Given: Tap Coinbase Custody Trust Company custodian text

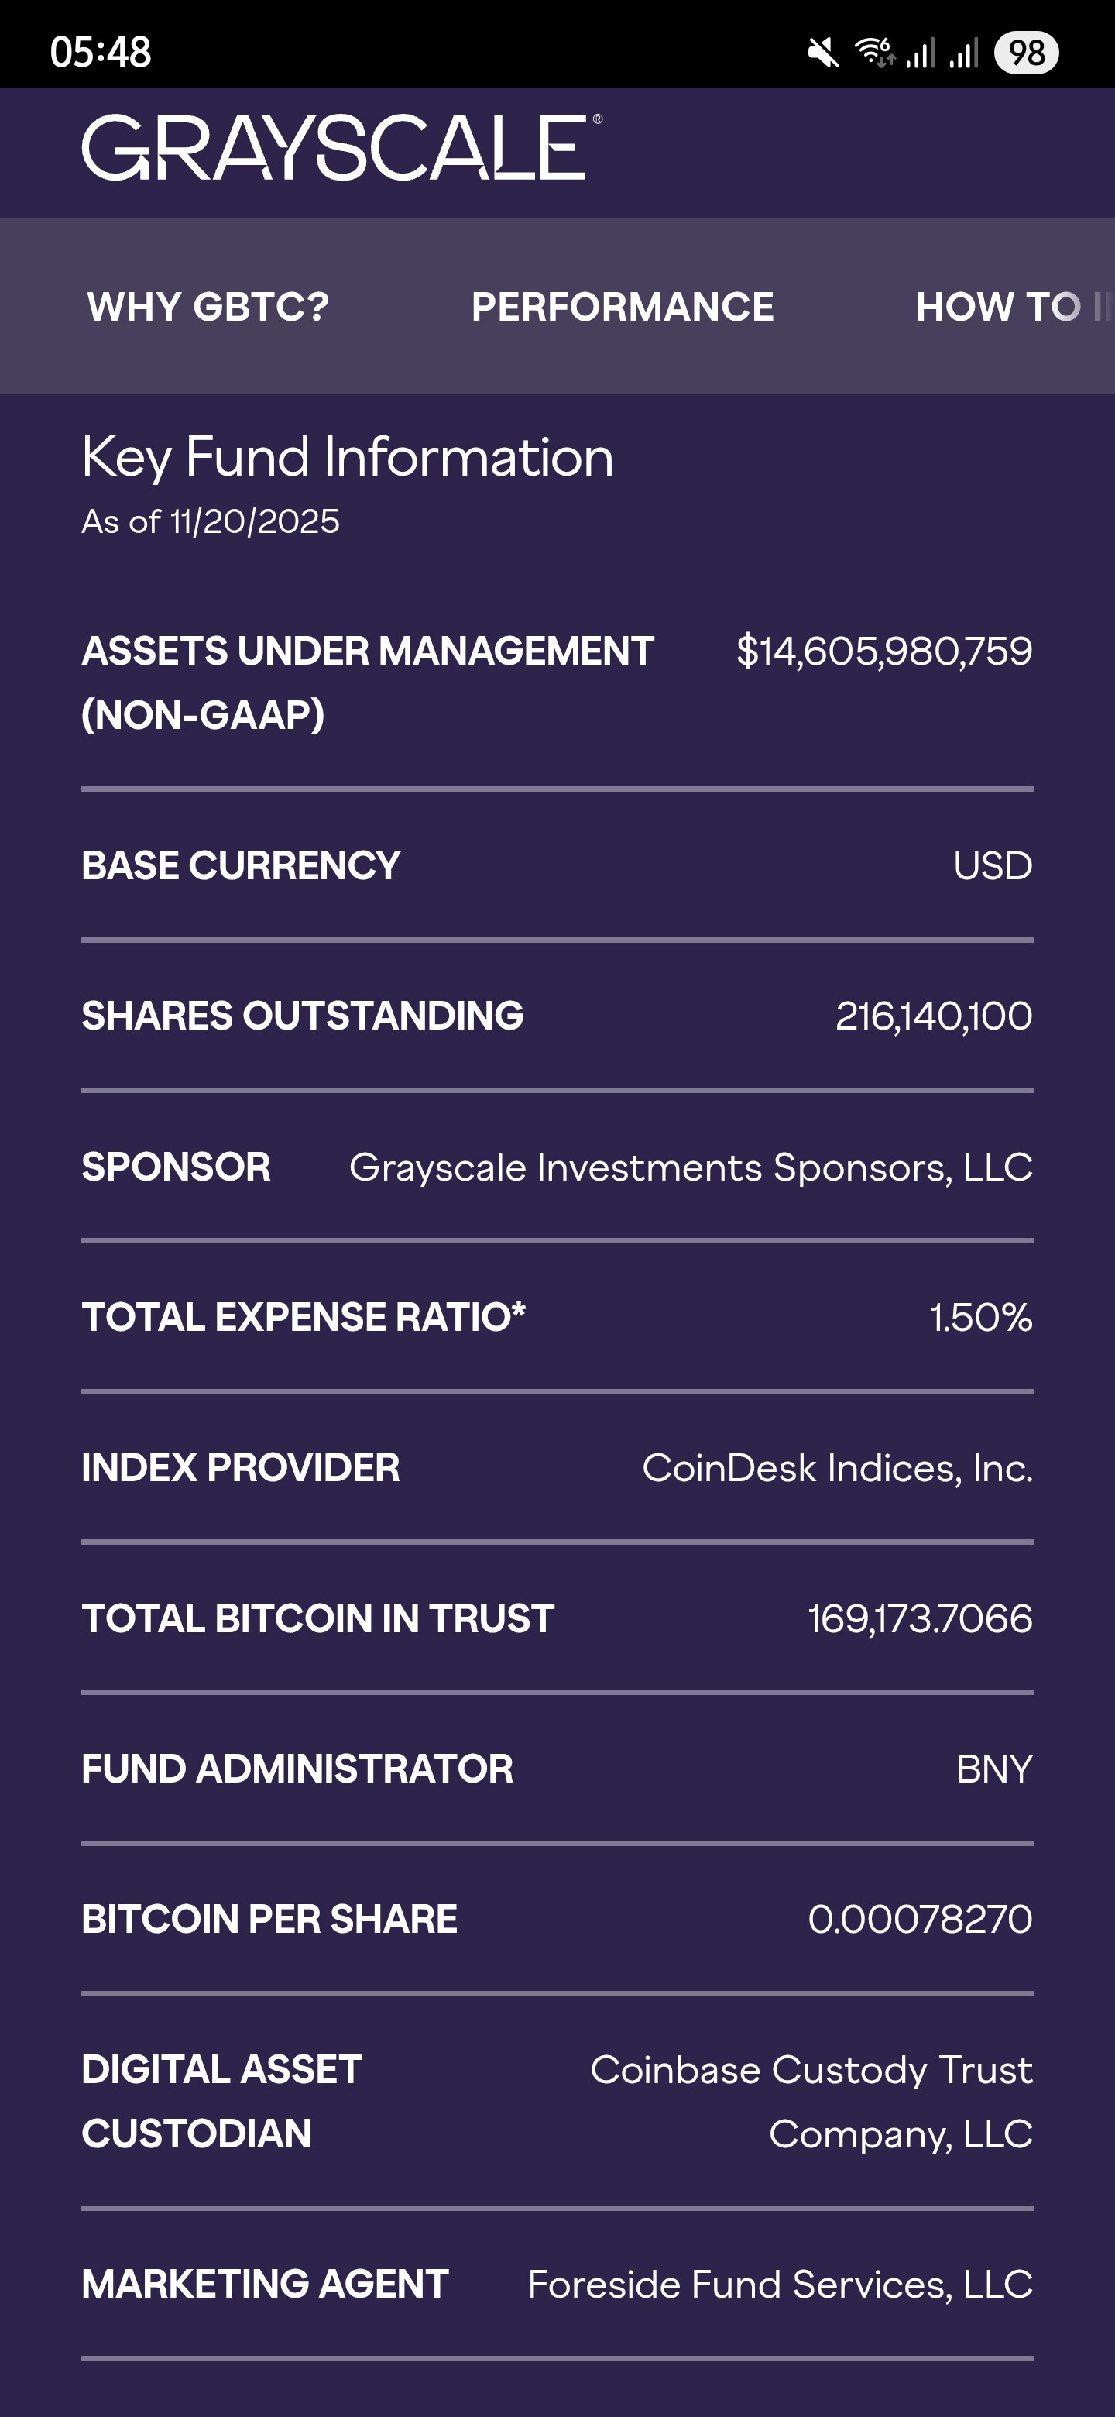Looking at the screenshot, I should 811,2101.
